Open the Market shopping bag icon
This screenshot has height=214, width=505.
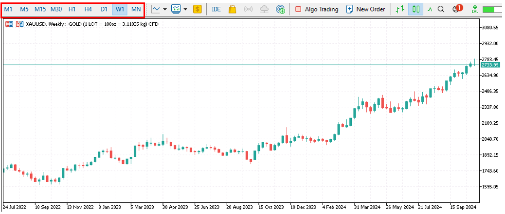tap(233, 9)
